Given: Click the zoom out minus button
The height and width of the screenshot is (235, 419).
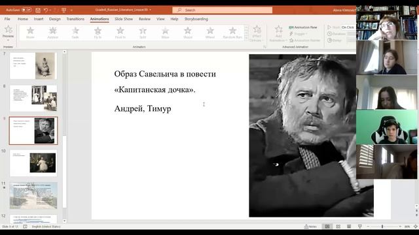Looking at the screenshot, I should [368, 227].
